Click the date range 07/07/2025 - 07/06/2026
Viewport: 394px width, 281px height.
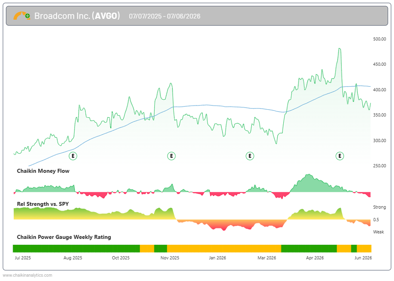click(x=165, y=16)
